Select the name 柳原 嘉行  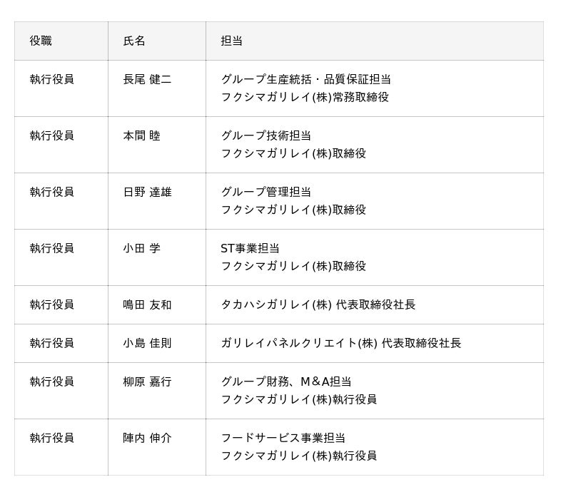point(147,382)
